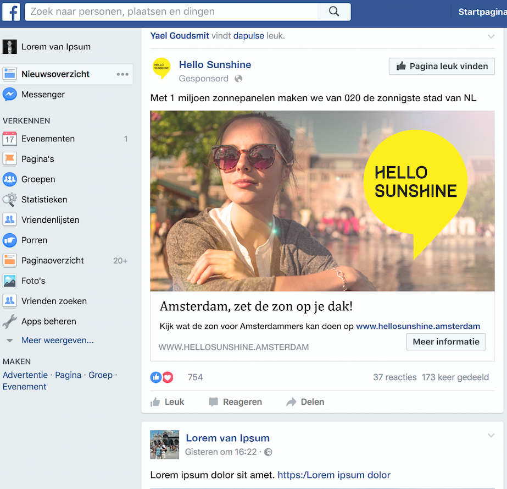Click Pagina link under Maken
507x489 pixels.
pyautogui.click(x=68, y=375)
